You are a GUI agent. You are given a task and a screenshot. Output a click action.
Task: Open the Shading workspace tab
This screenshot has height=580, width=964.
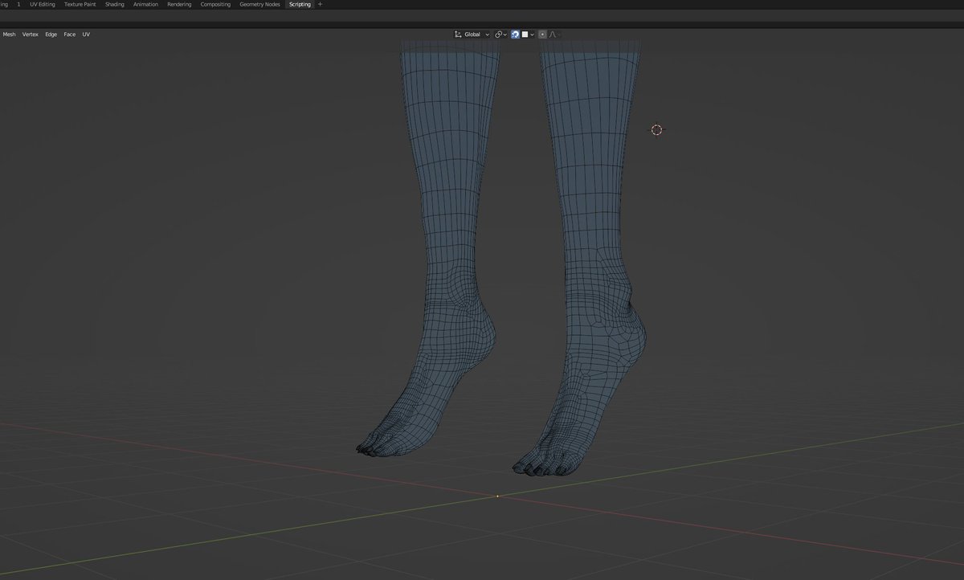115,4
